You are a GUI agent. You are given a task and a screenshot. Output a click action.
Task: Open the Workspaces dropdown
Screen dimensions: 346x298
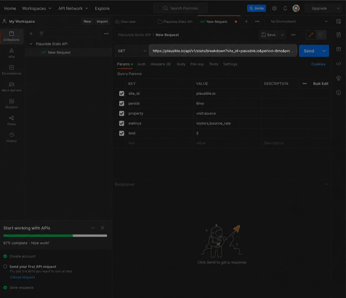37,8
